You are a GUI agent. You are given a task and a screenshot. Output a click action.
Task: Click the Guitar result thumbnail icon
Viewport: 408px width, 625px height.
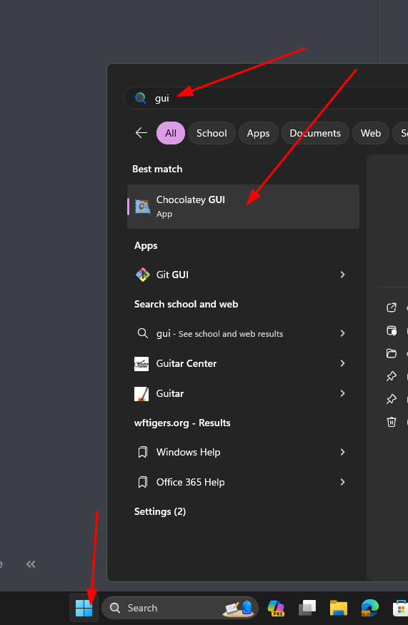click(x=141, y=394)
